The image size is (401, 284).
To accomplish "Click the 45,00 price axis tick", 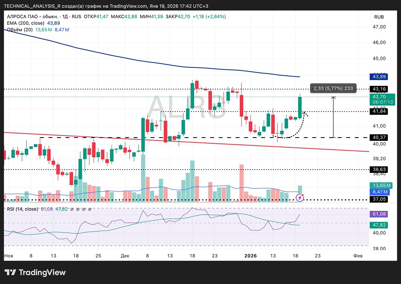I will click(379, 58).
